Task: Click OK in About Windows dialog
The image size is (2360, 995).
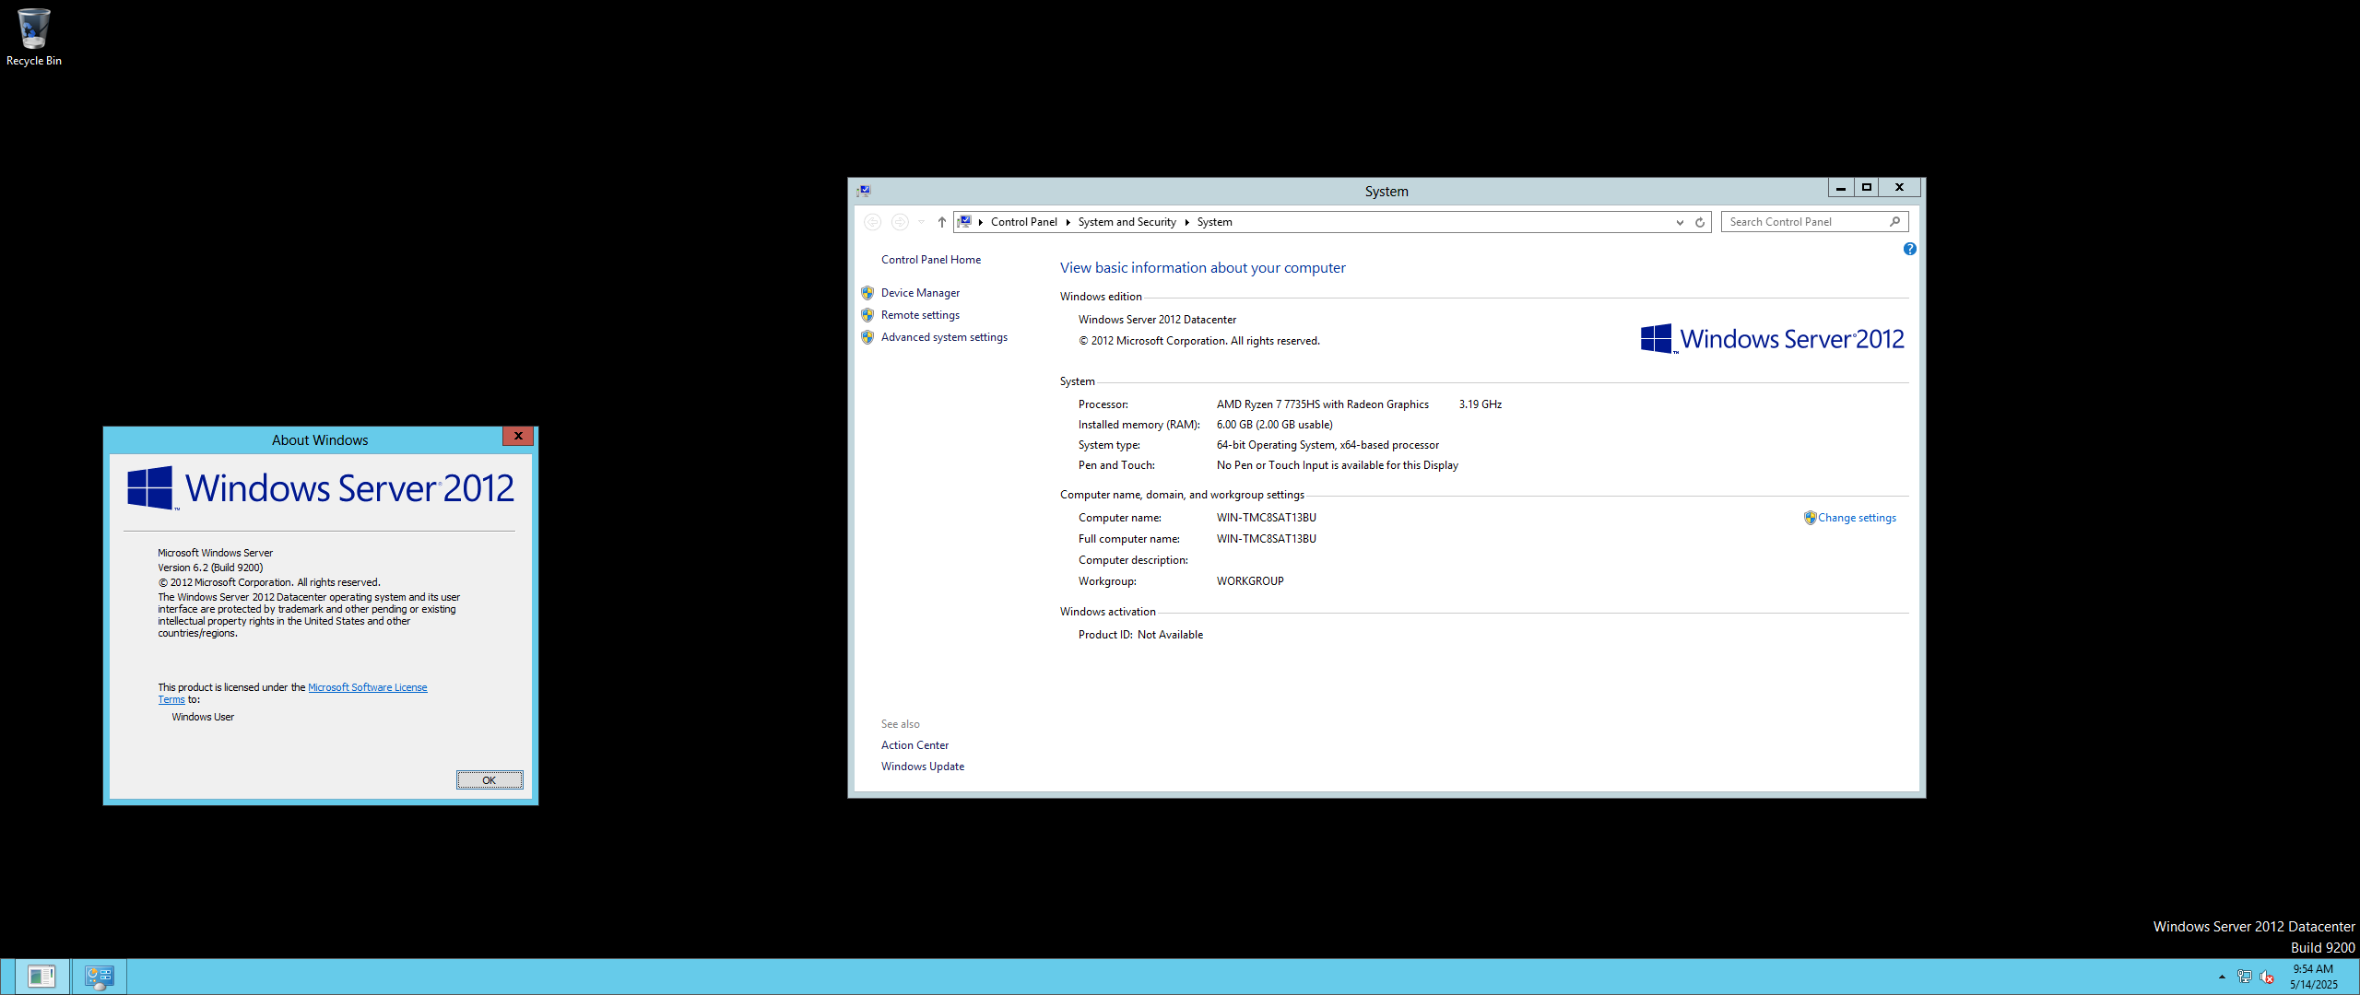Action: 490,780
